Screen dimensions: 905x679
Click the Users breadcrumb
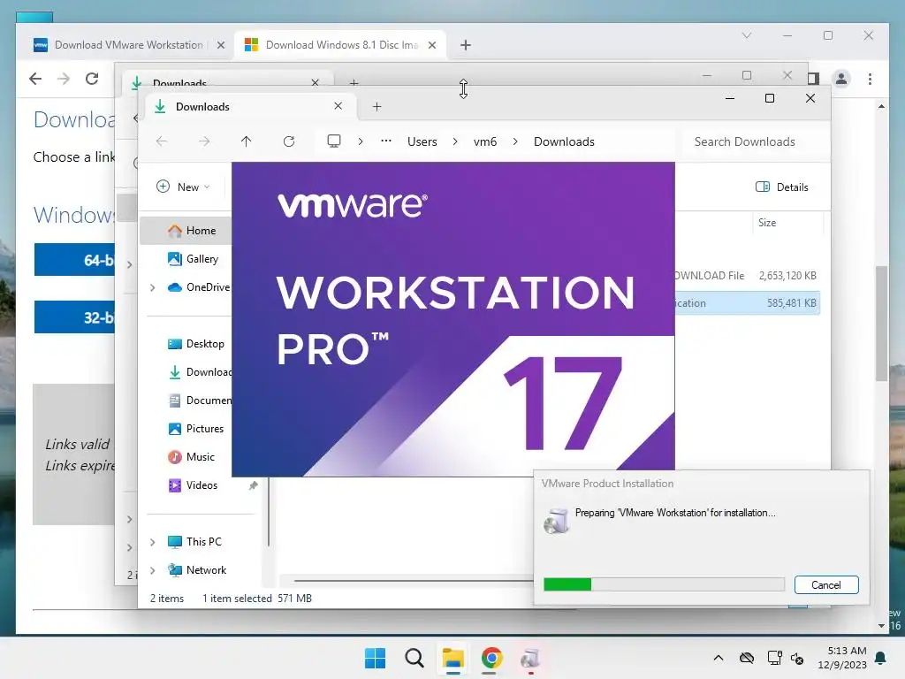pyautogui.click(x=422, y=141)
